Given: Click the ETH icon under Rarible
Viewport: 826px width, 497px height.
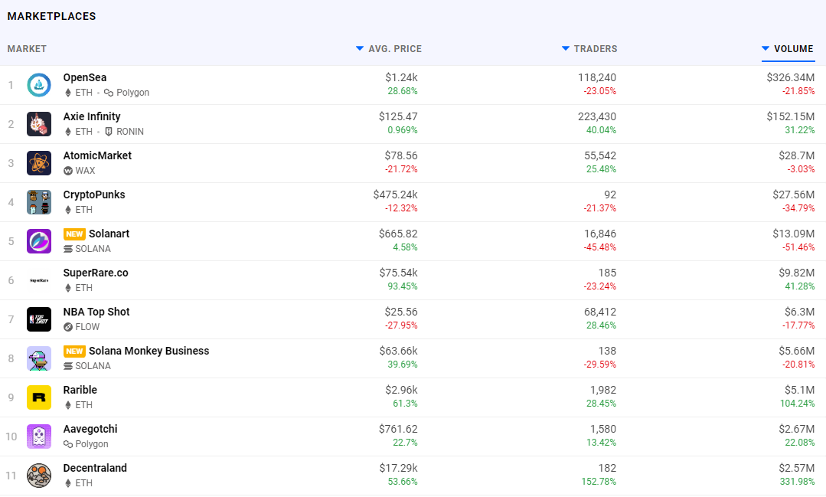Looking at the screenshot, I should 67,405.
